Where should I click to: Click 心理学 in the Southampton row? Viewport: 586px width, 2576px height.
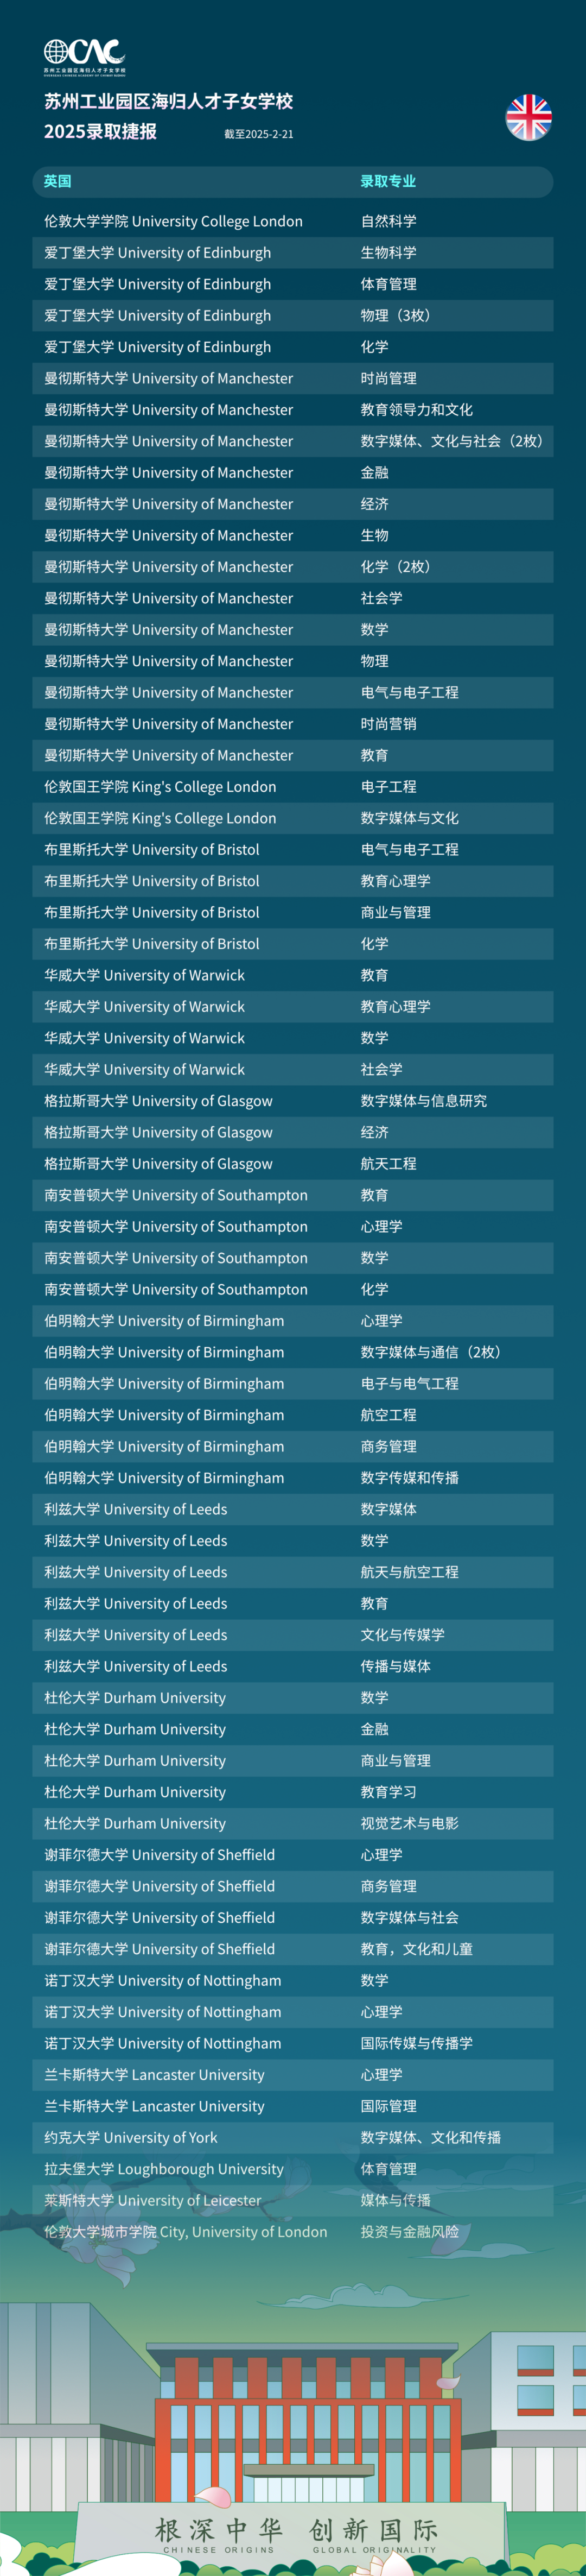click(x=381, y=1227)
